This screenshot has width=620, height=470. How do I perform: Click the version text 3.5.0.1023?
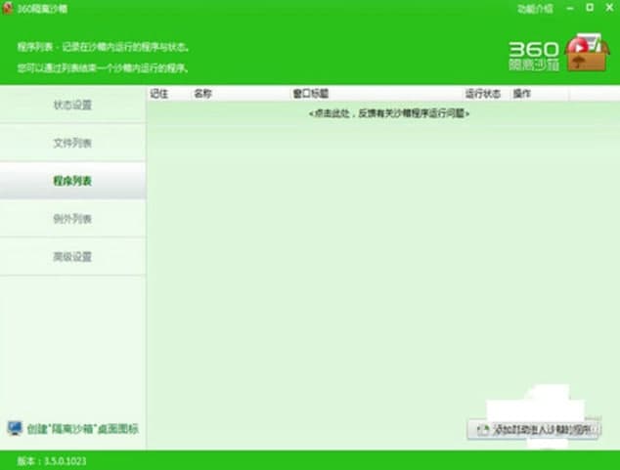click(x=65, y=461)
